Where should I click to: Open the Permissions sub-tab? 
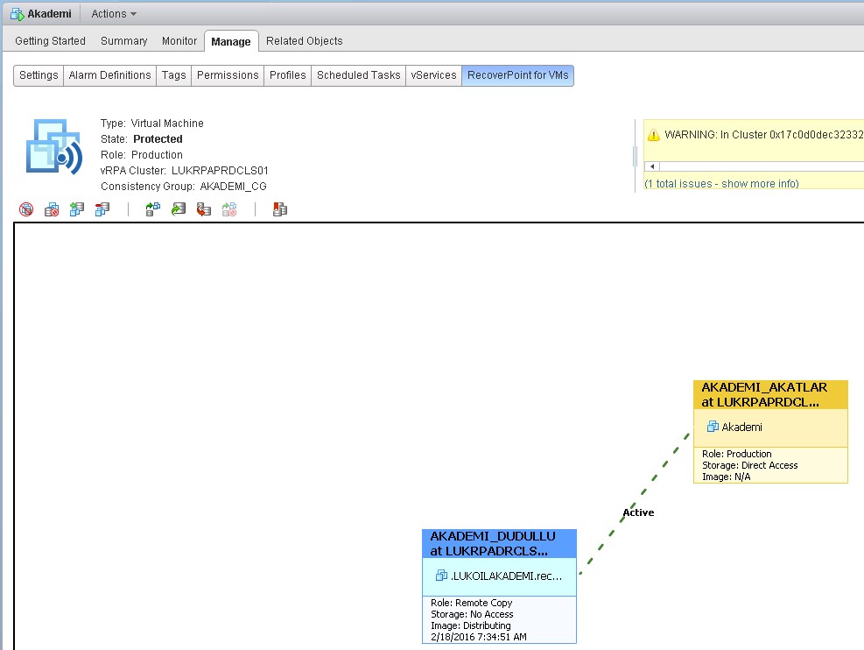[228, 75]
